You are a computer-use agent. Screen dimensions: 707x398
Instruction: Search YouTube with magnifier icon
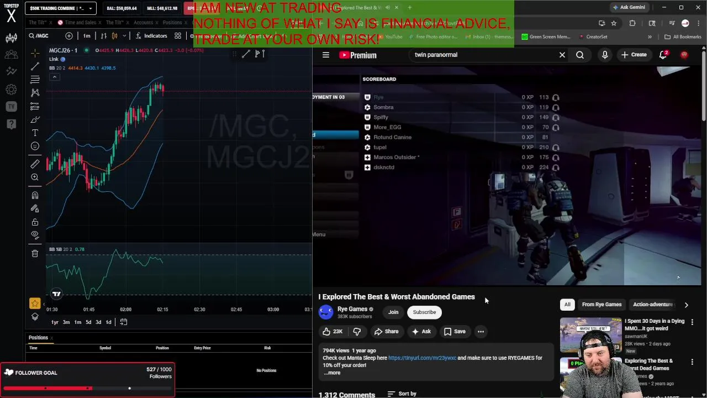click(580, 55)
